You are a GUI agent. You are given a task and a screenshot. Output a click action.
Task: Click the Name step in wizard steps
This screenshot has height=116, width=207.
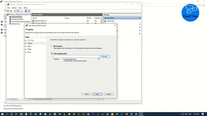click(29, 52)
